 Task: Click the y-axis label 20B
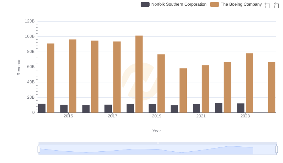point(31,97)
